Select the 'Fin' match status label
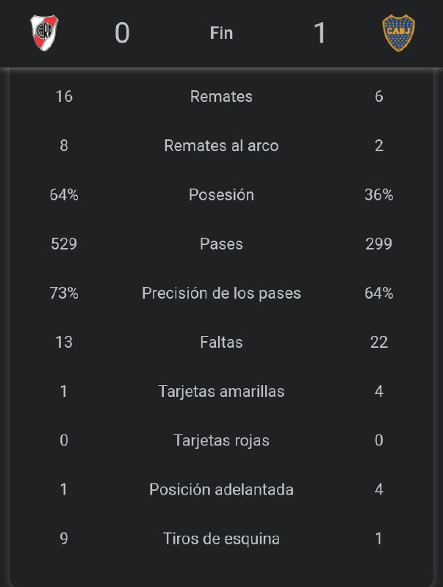The width and height of the screenshot is (443, 587). coord(222,33)
